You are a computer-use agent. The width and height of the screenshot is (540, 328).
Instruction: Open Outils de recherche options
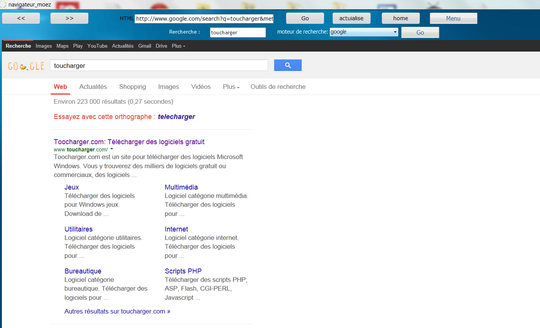(278, 87)
